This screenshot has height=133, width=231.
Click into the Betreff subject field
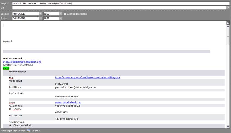pos(118,3)
